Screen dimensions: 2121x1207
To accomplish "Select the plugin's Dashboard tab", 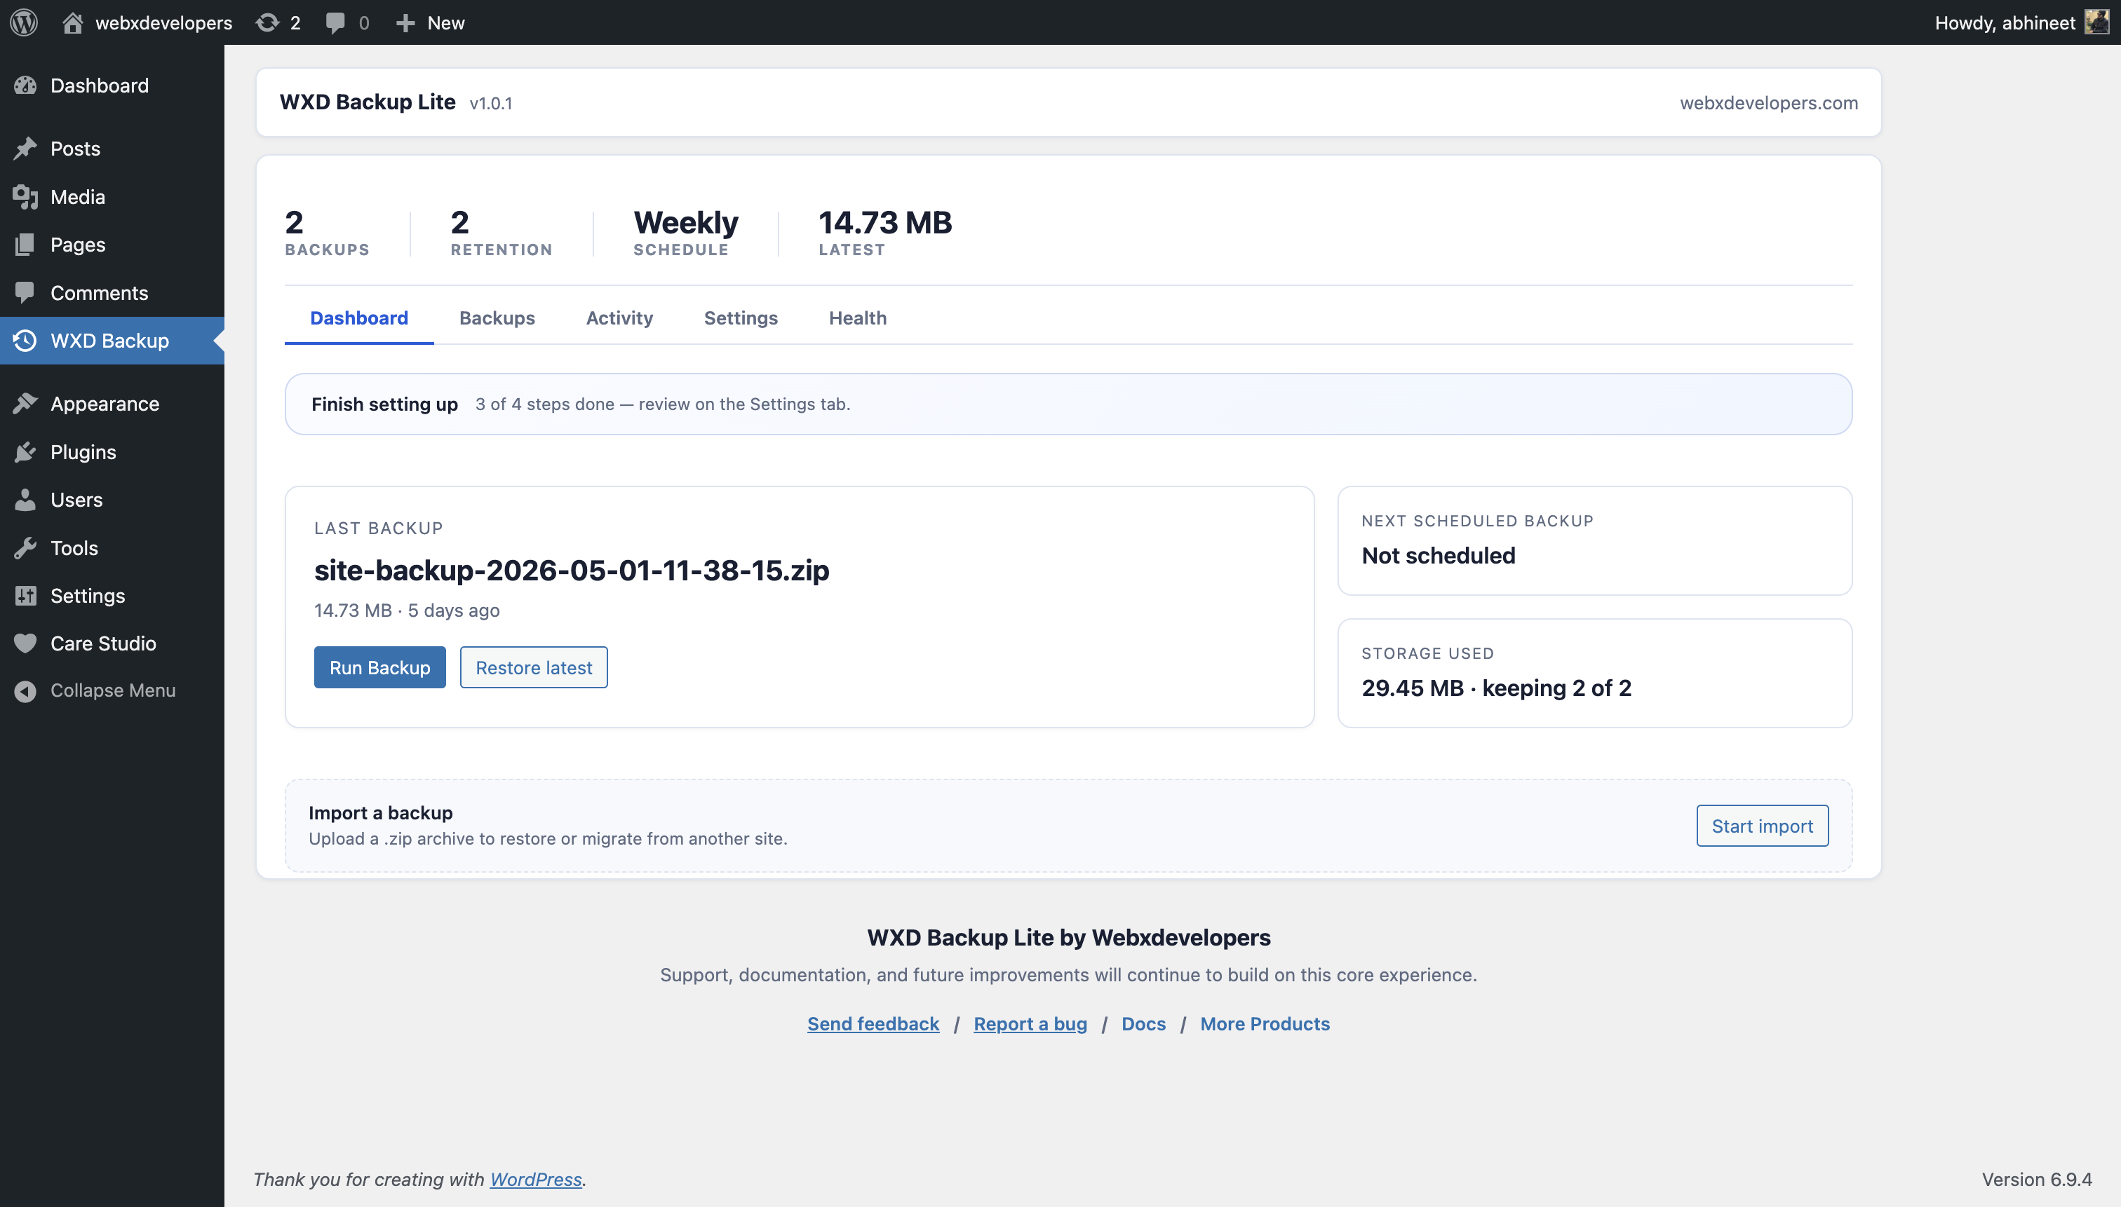I will [x=359, y=318].
